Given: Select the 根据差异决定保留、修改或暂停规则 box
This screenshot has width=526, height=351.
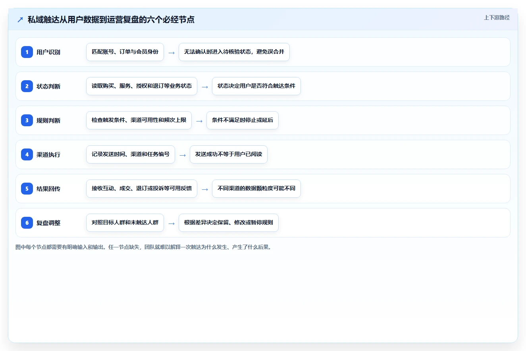Looking at the screenshot, I should (229, 223).
